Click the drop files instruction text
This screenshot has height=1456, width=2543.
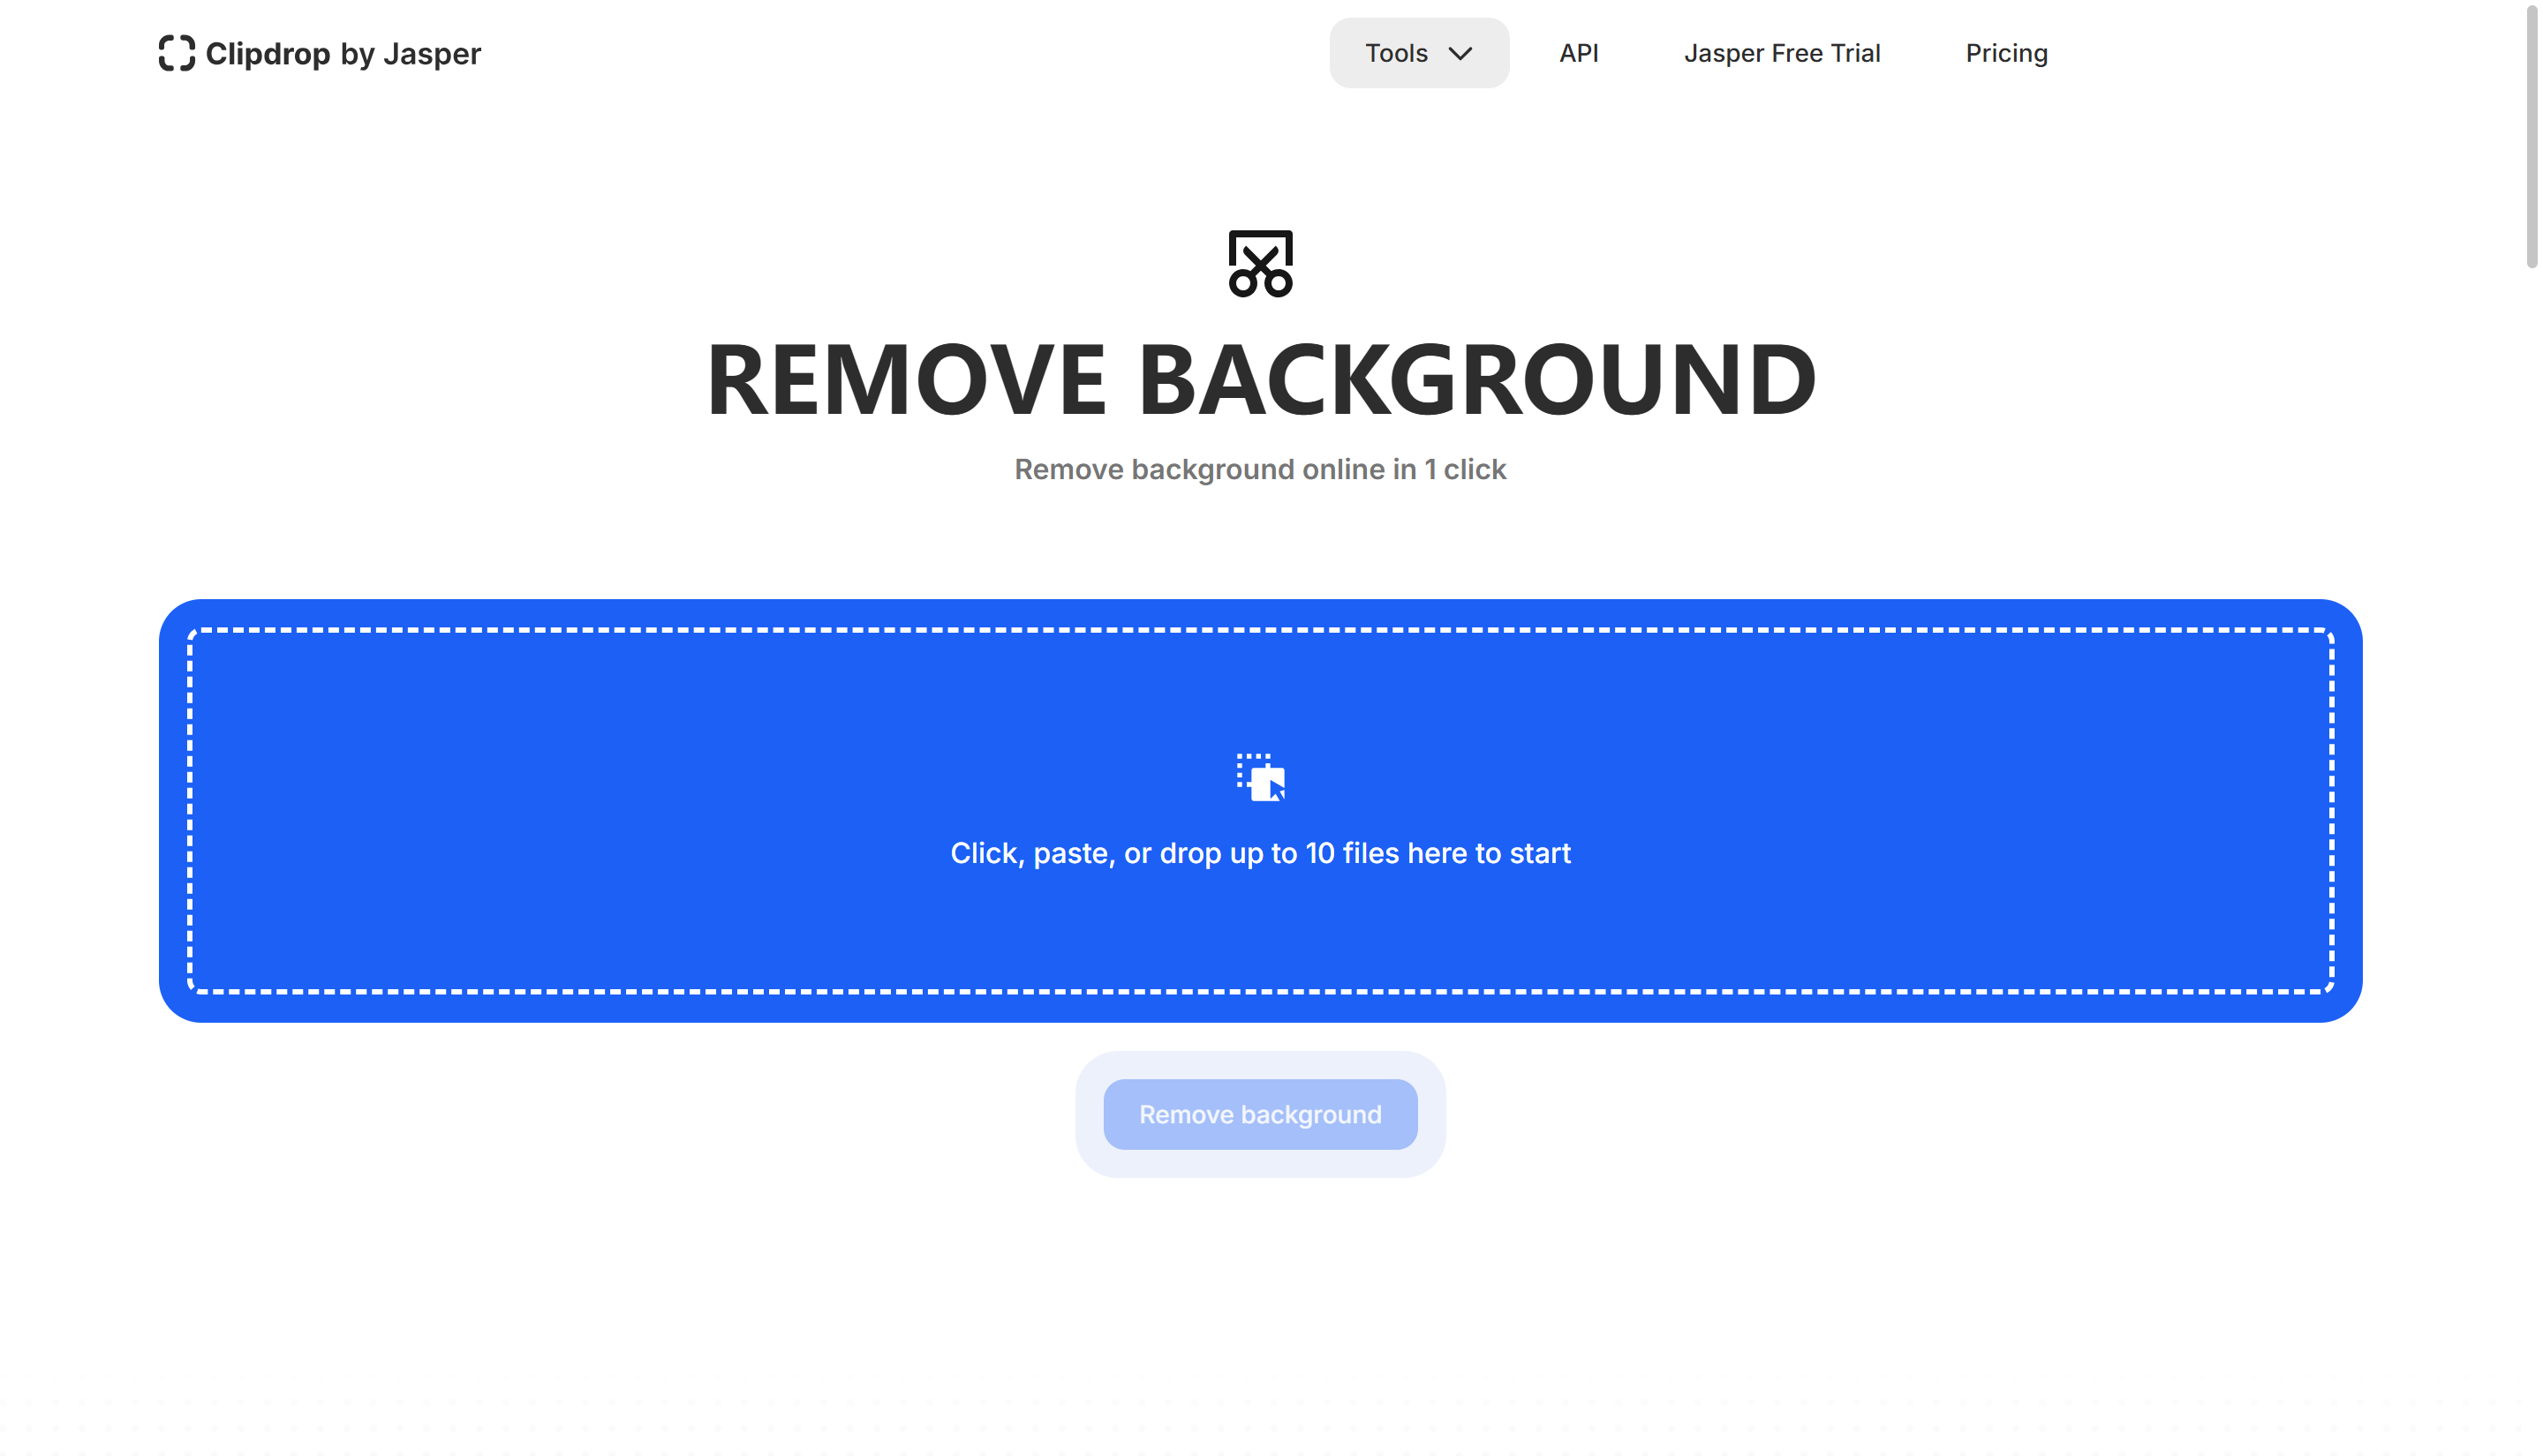tap(1259, 853)
